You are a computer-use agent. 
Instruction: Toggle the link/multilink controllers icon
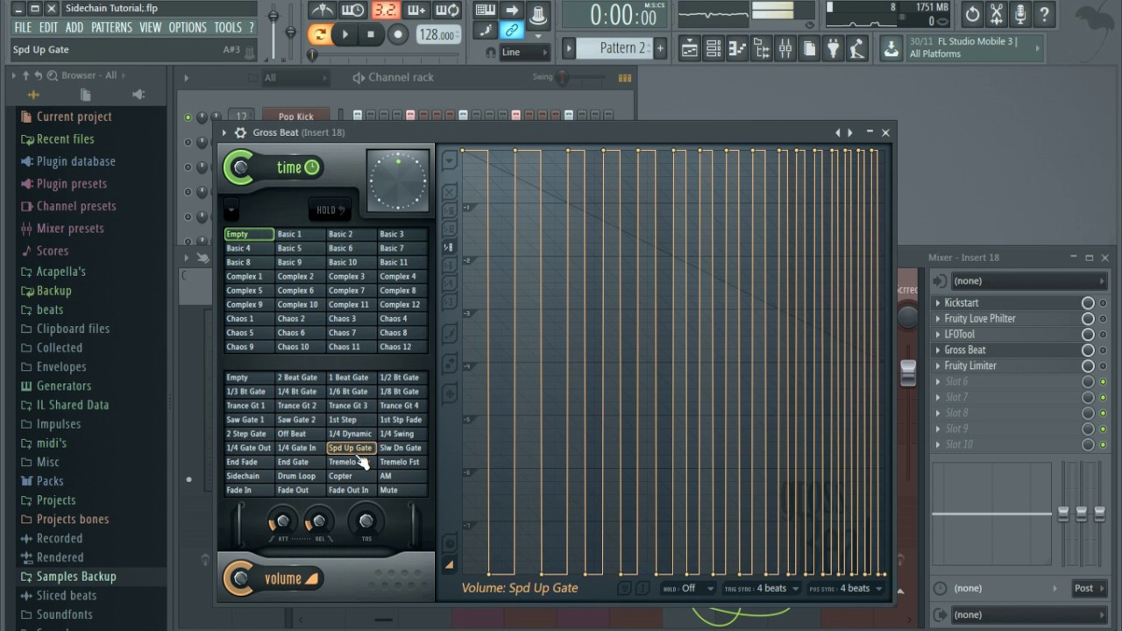pos(510,31)
